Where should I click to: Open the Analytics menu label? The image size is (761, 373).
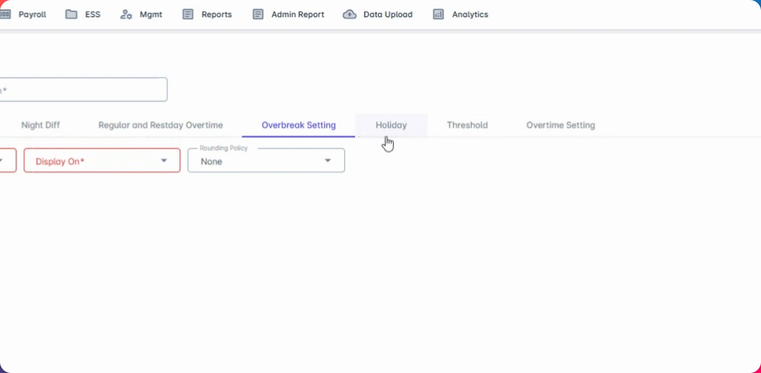[x=470, y=15]
